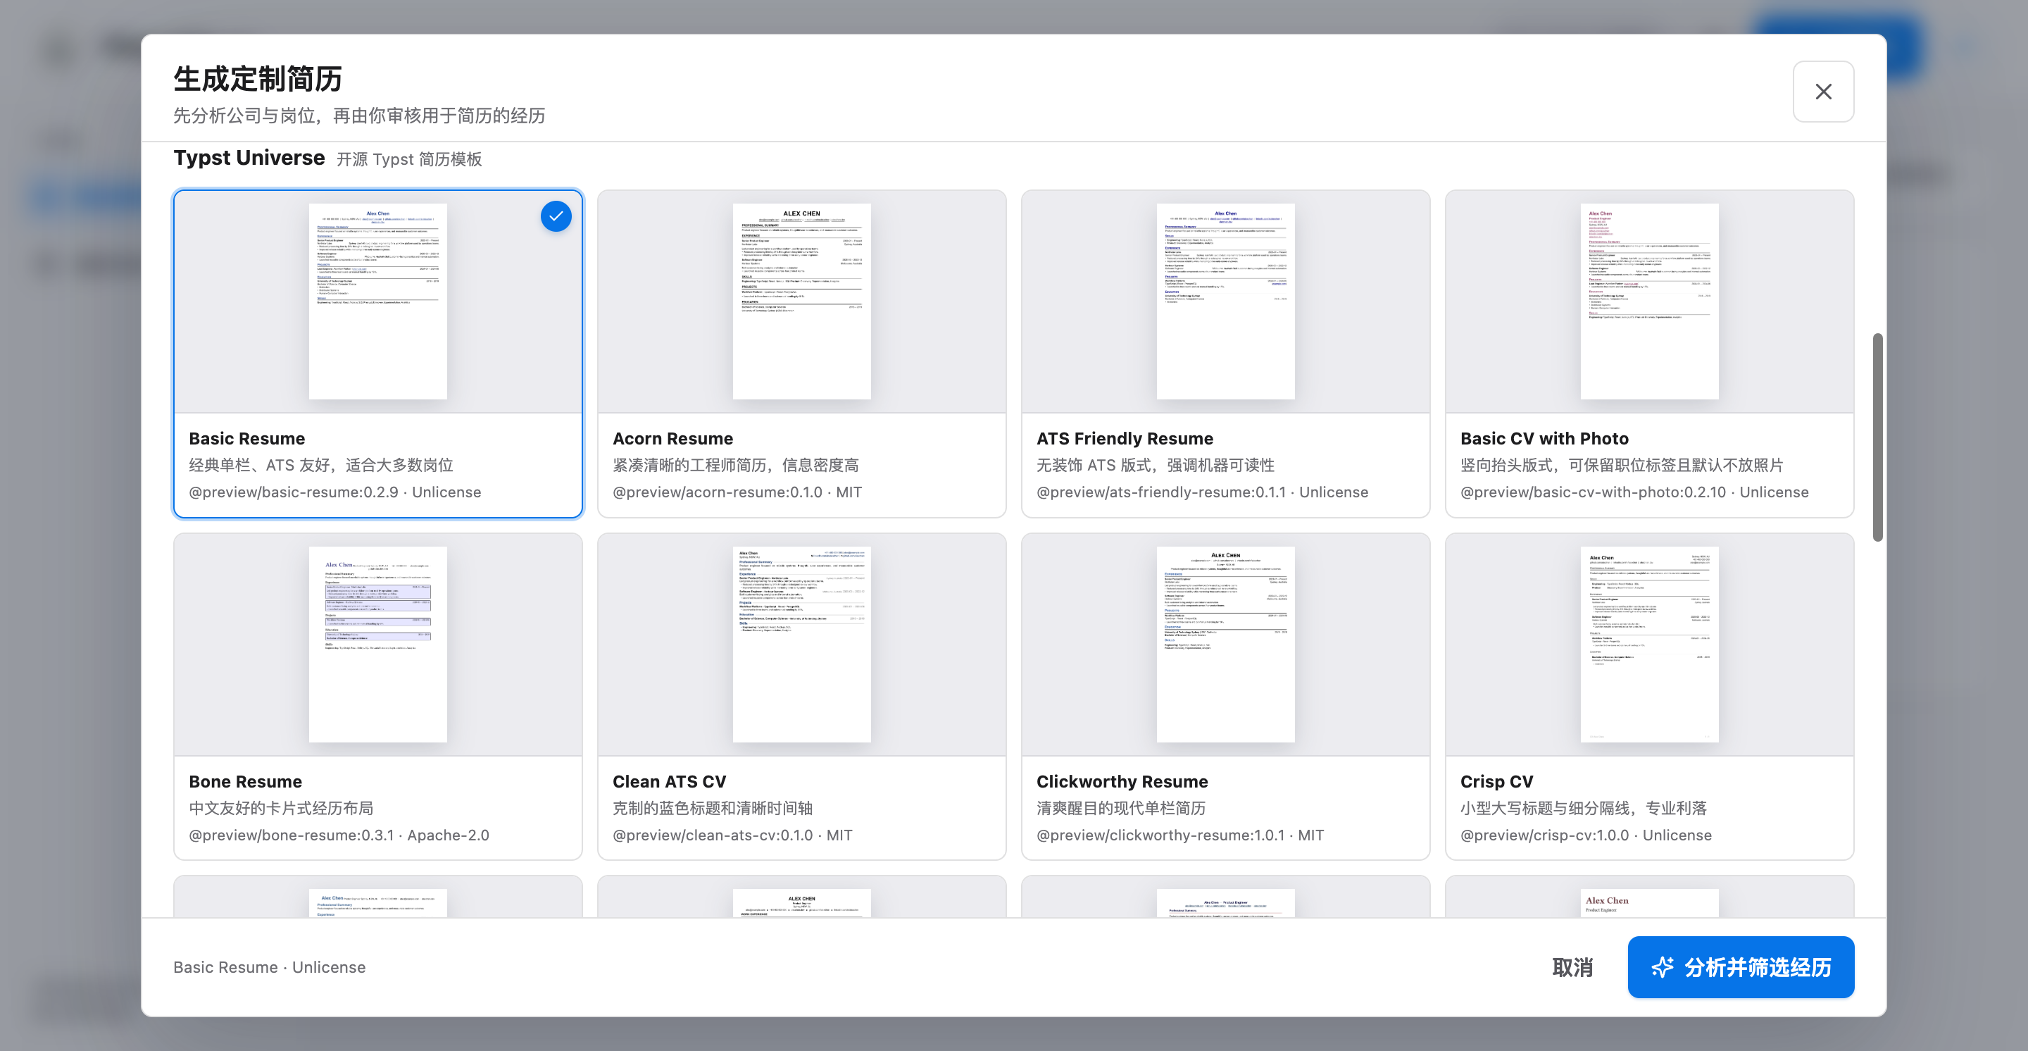Pick the Basic CV with Photo template
This screenshot has height=1051, width=2028.
(x=1649, y=354)
